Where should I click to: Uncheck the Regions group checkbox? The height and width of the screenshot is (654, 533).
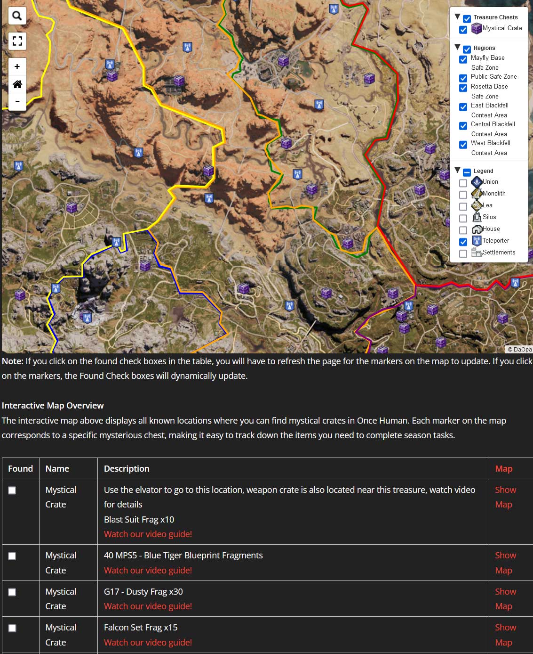(467, 49)
